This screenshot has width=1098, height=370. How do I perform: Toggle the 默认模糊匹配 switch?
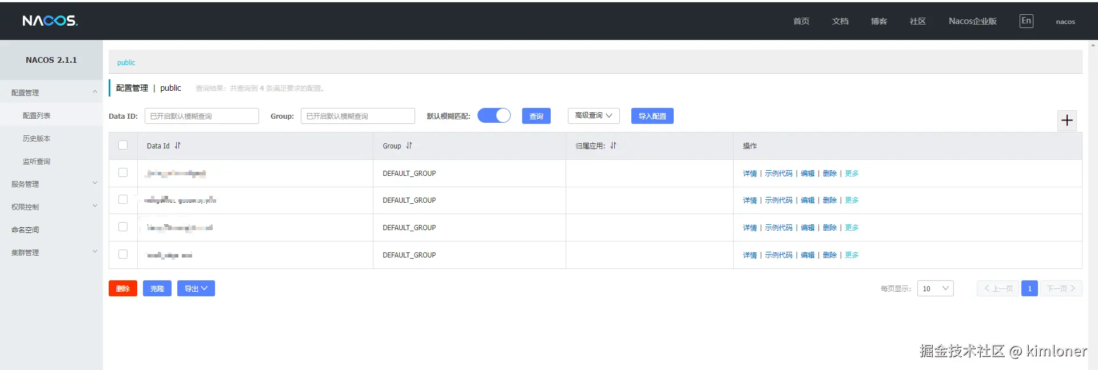tap(494, 115)
